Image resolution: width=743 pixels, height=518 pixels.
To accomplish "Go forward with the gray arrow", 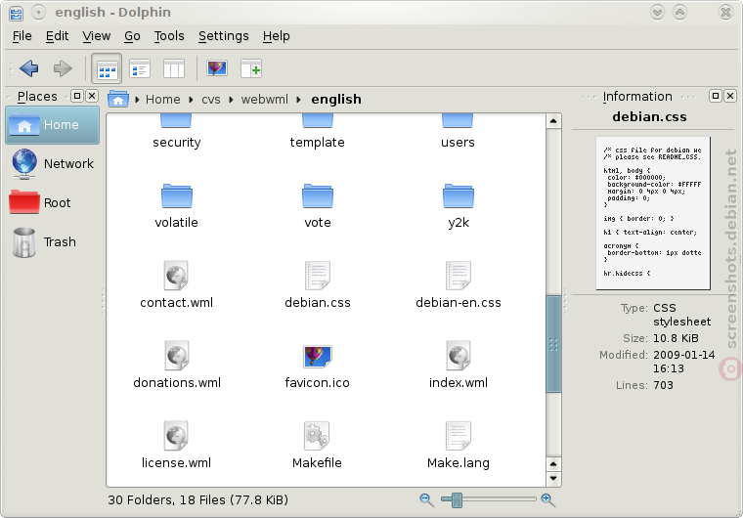I will [62, 68].
